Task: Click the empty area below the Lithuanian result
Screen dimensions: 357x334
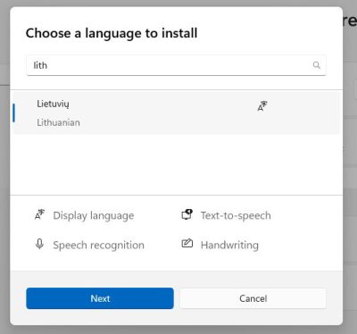Action: [176, 164]
